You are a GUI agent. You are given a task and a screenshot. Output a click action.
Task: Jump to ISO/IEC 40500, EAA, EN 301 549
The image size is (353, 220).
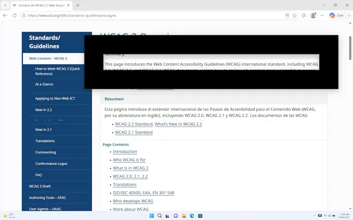(x=143, y=193)
